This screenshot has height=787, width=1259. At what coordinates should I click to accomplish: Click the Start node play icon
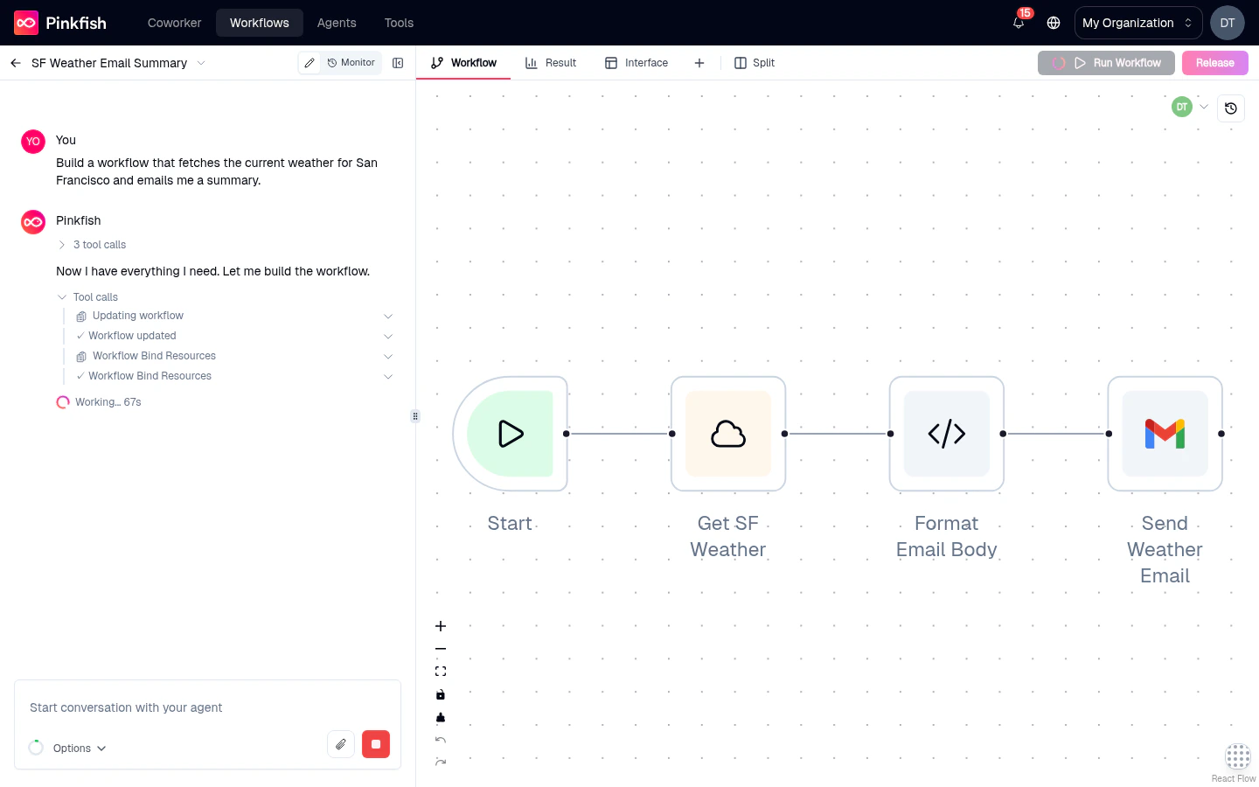pyautogui.click(x=511, y=434)
